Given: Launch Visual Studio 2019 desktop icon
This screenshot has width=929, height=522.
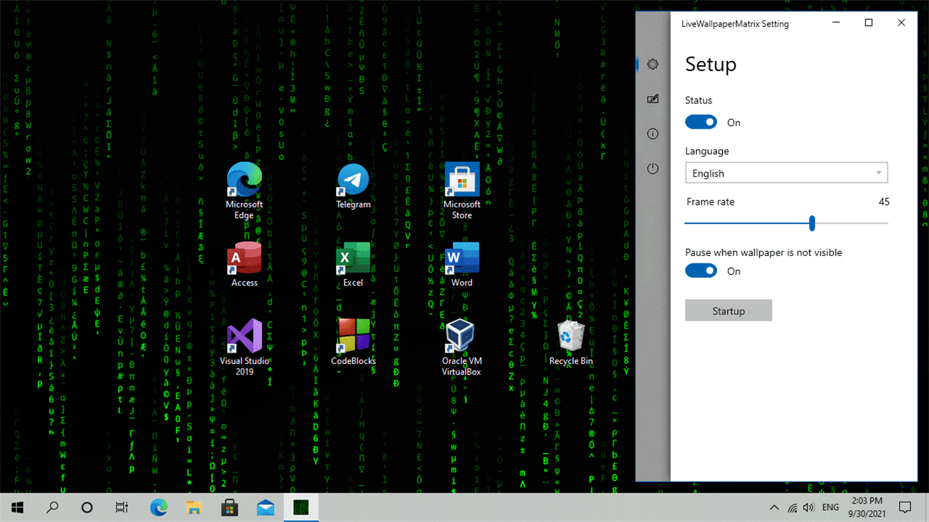Looking at the screenshot, I should pos(244,335).
